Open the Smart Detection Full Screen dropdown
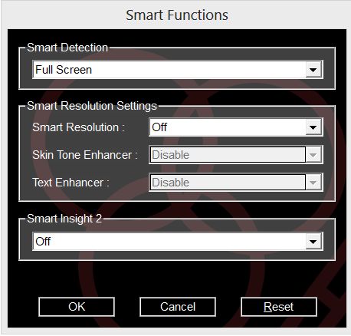 178,70
